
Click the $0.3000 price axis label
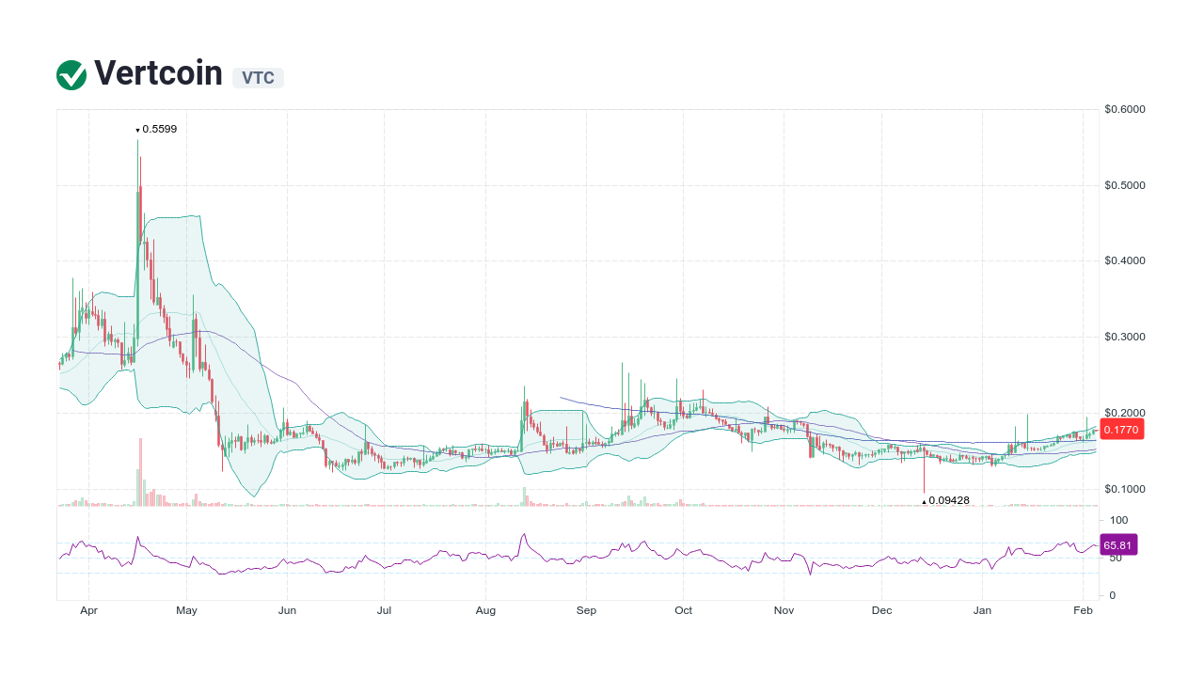point(1125,337)
